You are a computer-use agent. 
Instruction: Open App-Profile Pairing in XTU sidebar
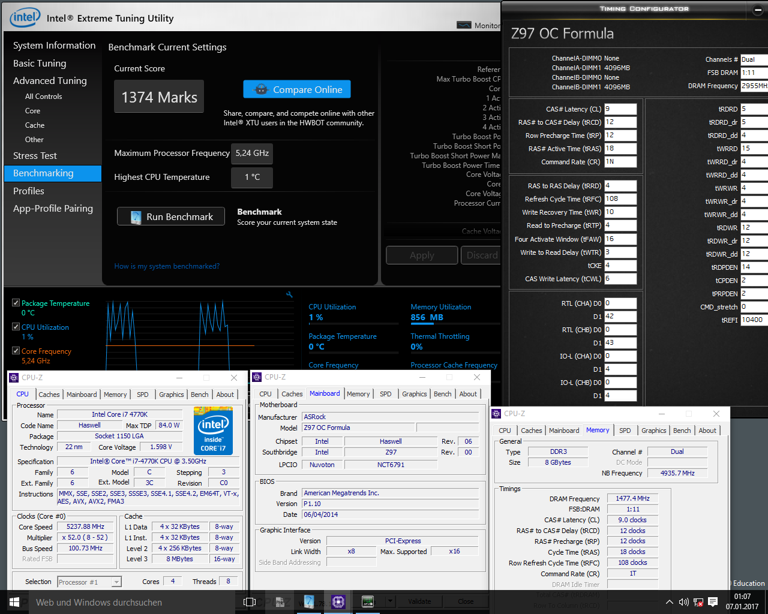click(53, 209)
